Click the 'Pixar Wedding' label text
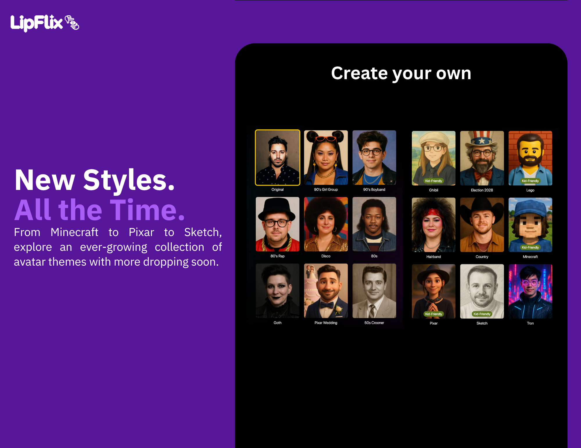 click(326, 323)
